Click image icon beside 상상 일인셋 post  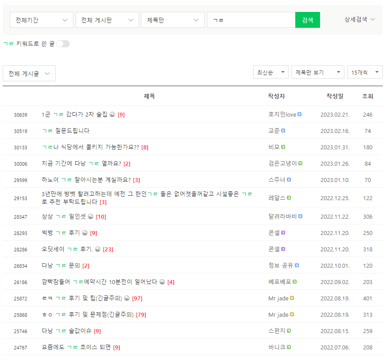[x=91, y=216]
